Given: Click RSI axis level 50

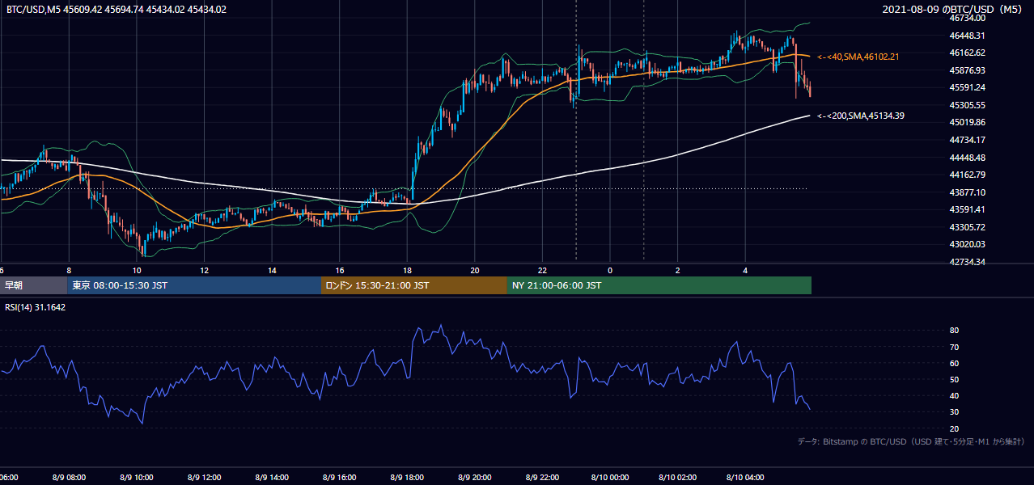Looking at the screenshot, I should point(955,379).
